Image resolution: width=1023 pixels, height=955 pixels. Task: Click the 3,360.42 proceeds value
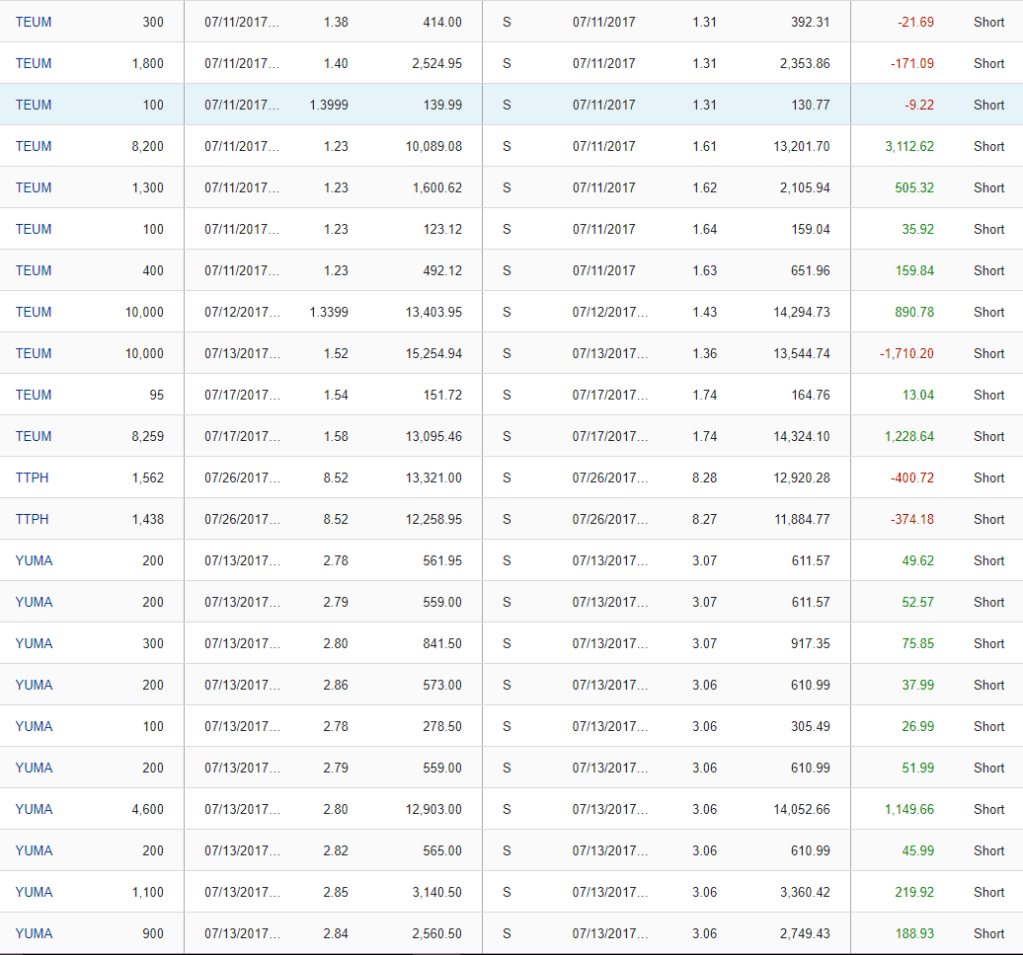(805, 892)
